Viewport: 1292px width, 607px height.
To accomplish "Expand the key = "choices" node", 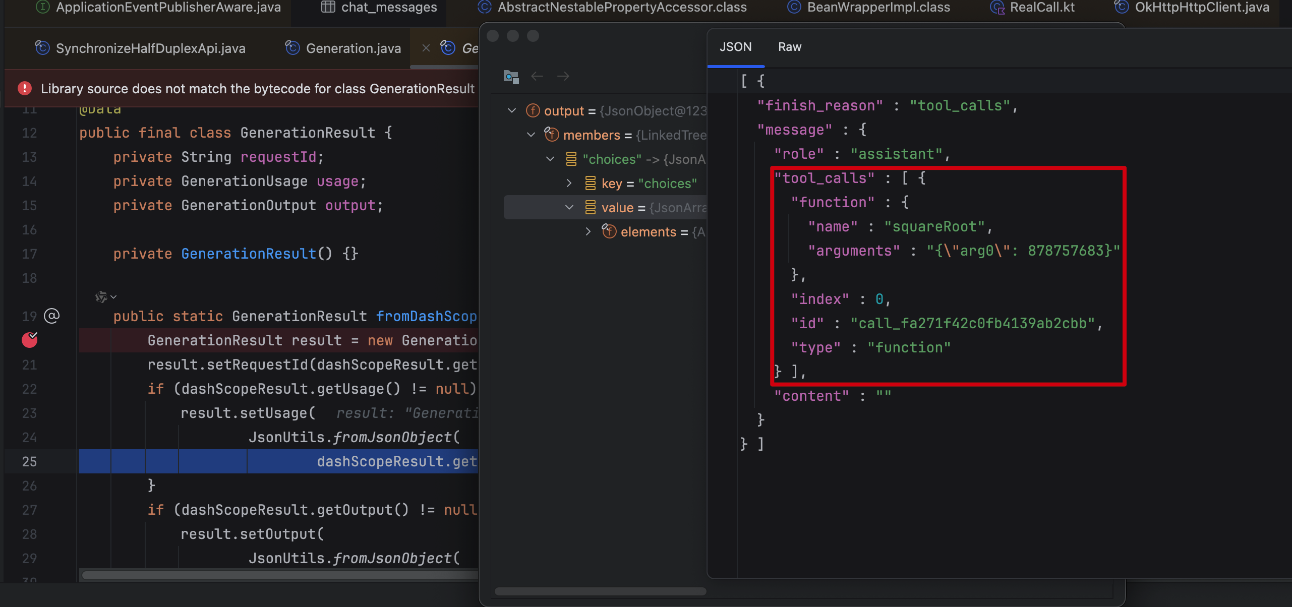I will 569,184.
